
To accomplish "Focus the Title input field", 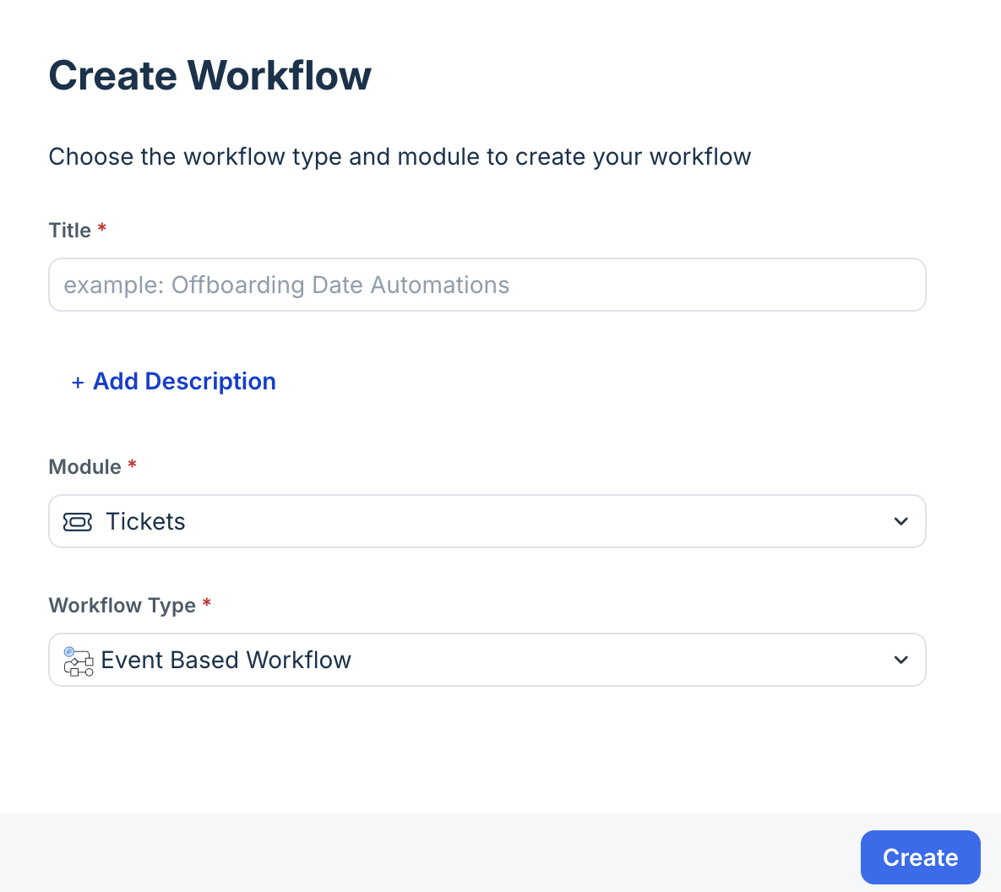I will tap(487, 285).
